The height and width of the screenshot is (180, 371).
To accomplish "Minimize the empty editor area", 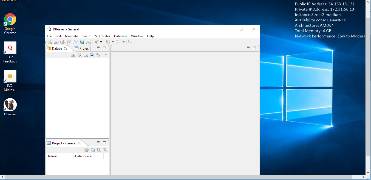I will 248,48.
